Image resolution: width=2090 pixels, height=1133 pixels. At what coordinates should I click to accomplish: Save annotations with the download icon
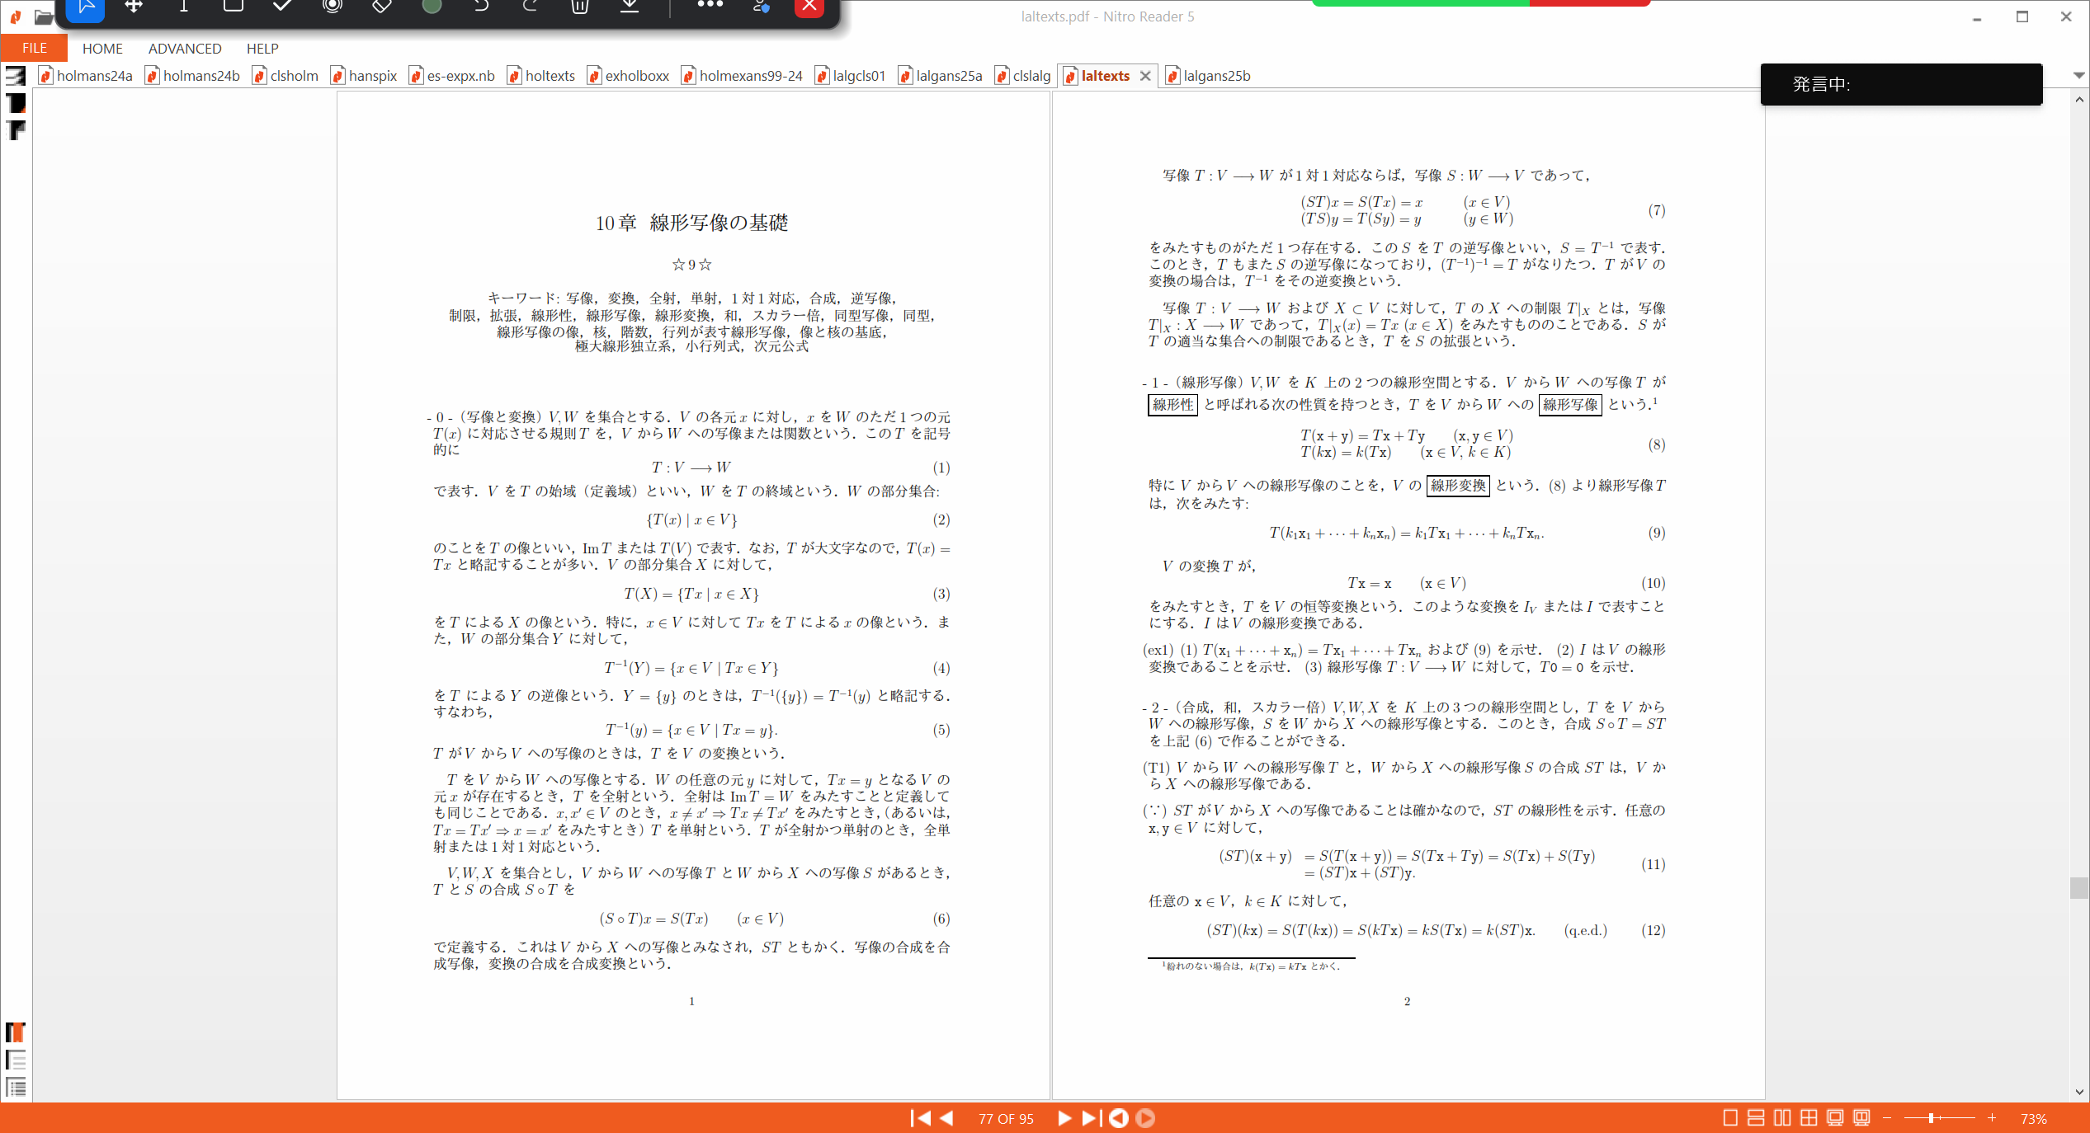click(630, 7)
